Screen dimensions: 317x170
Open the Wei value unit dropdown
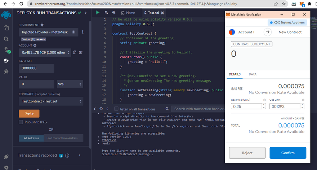(x=70, y=84)
